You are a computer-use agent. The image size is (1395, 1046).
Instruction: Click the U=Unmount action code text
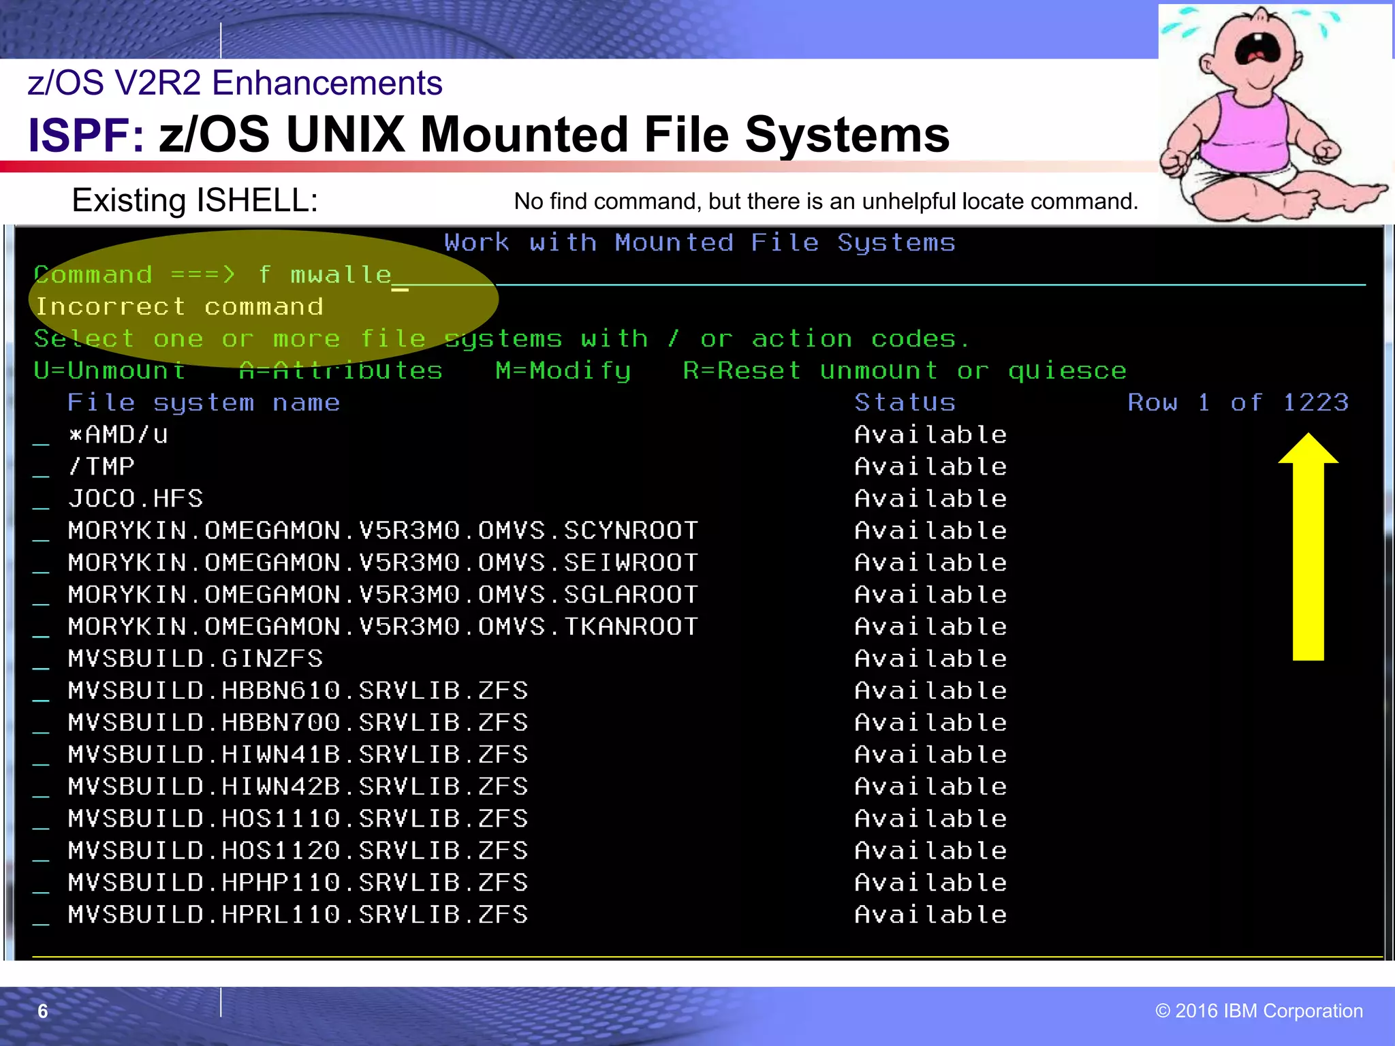tap(110, 371)
